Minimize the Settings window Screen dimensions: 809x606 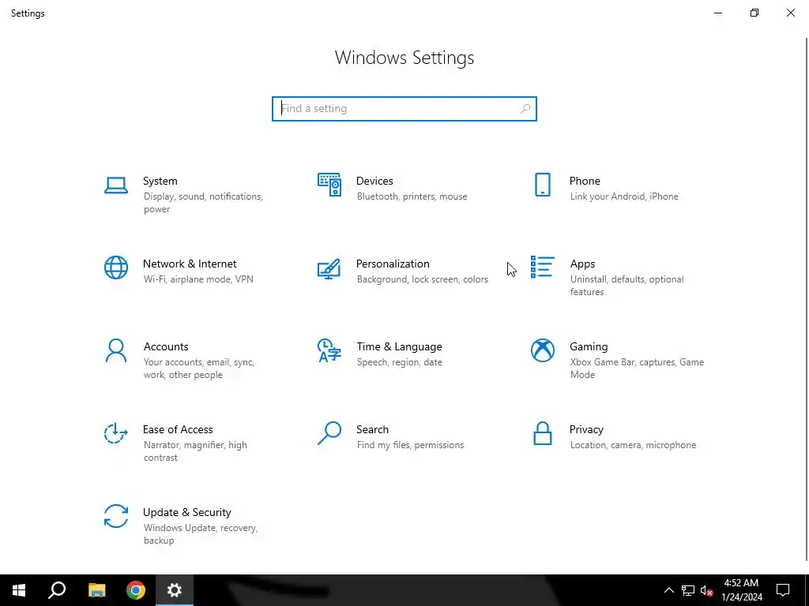pos(717,13)
